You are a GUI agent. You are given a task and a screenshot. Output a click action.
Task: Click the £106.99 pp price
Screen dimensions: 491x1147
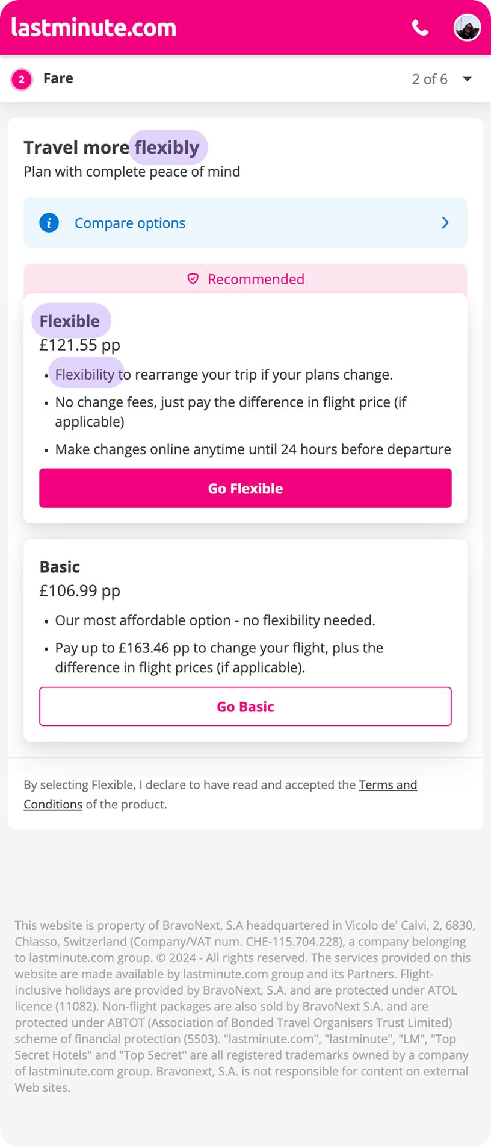tap(80, 591)
